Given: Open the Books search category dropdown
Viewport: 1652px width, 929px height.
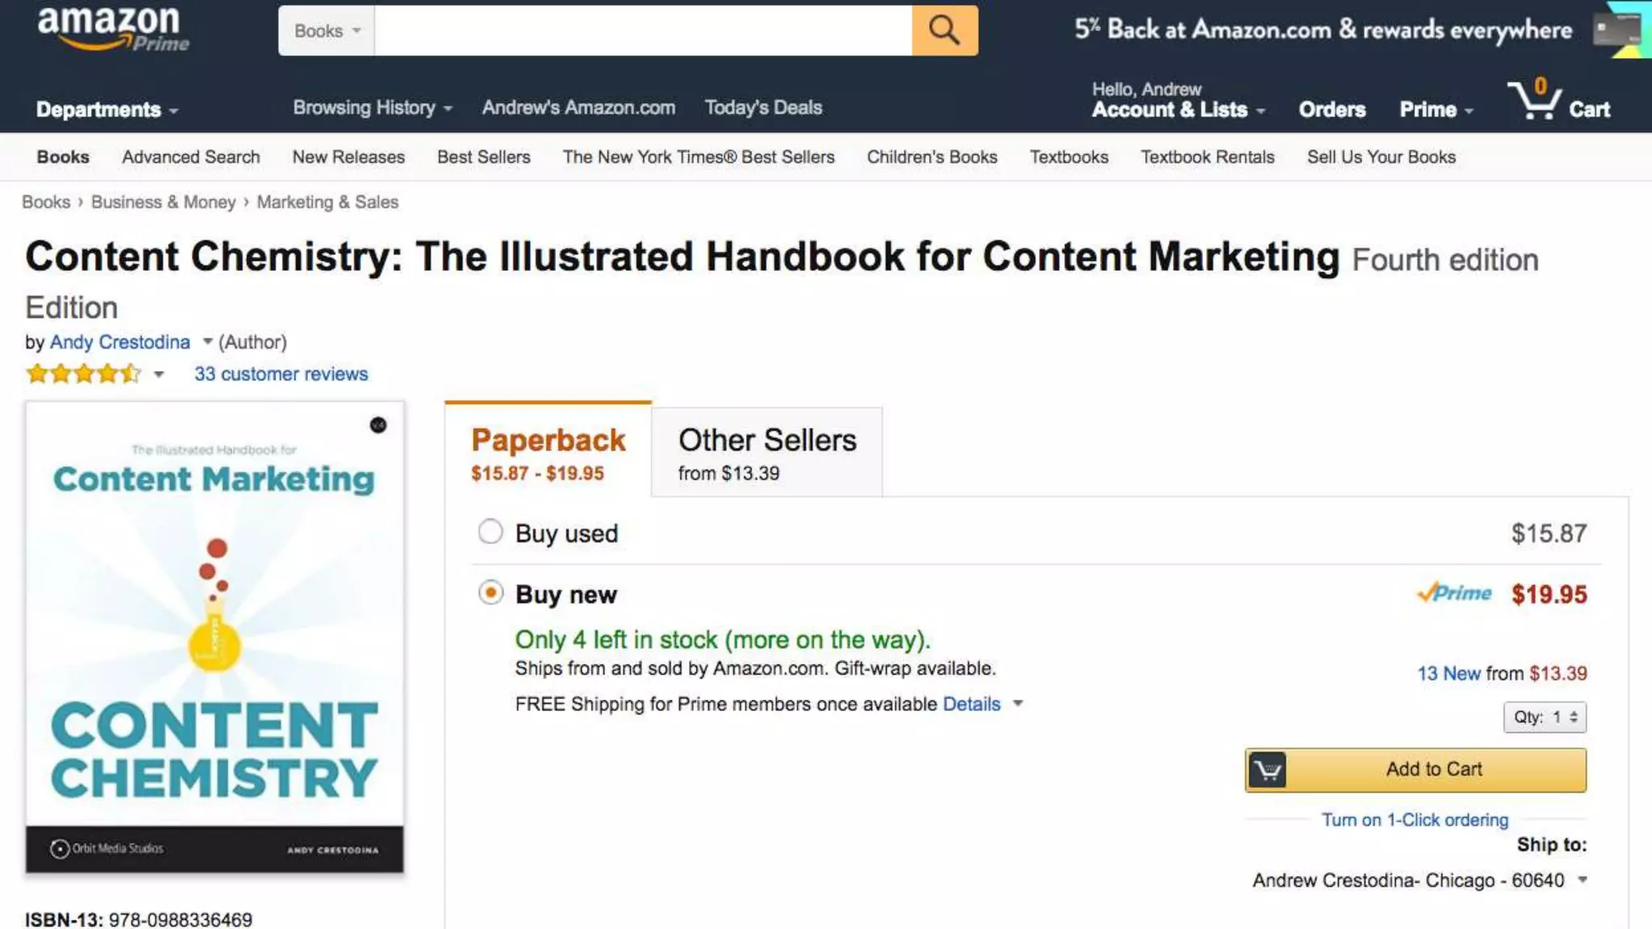Looking at the screenshot, I should [327, 31].
